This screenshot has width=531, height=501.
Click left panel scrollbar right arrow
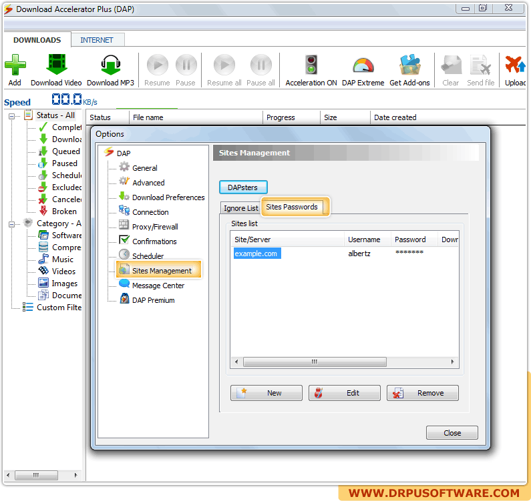pyautogui.click(x=76, y=475)
